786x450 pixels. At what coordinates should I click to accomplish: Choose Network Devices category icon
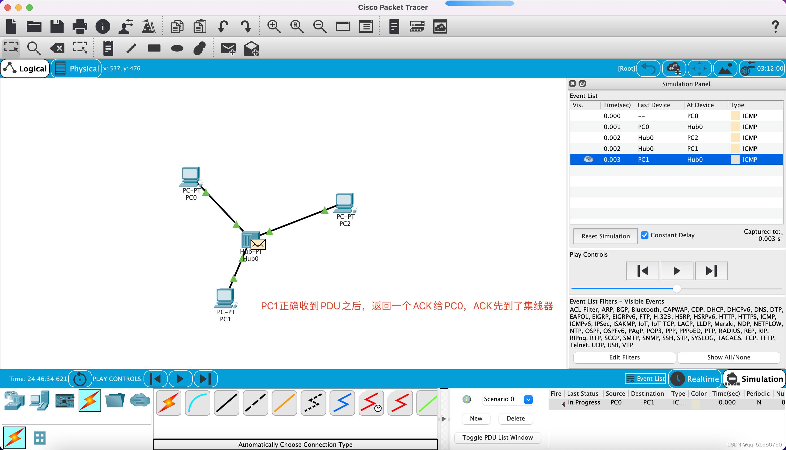[x=14, y=401]
